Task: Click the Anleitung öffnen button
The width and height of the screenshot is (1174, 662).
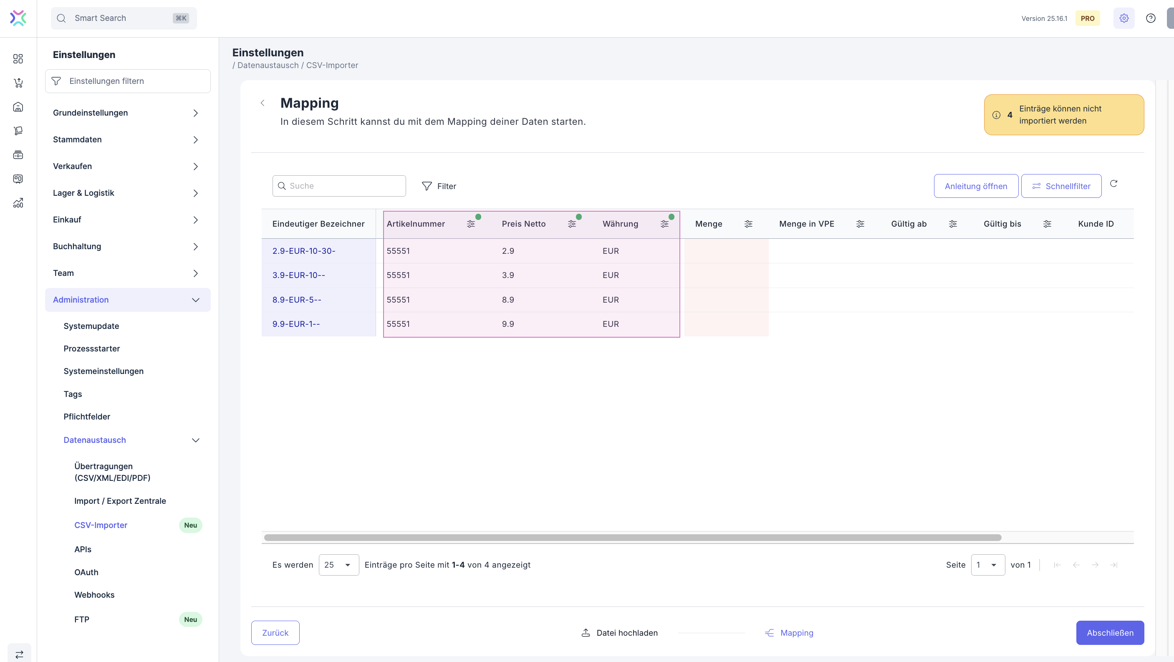Action: 976,186
